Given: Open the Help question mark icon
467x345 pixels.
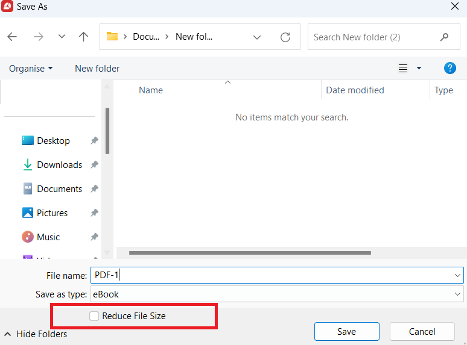Looking at the screenshot, I should 450,68.
